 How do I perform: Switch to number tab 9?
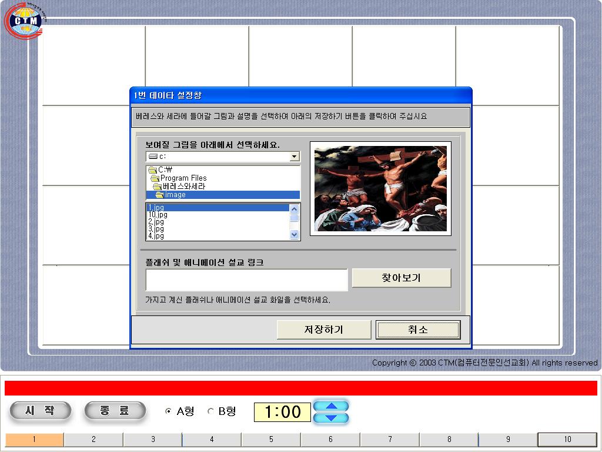508,439
